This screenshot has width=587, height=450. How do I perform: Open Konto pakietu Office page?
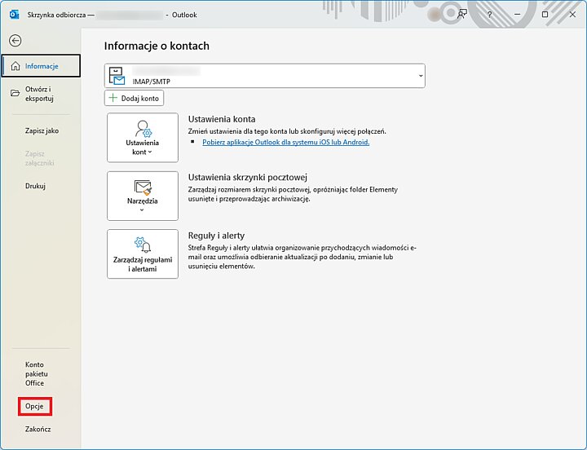[x=37, y=373]
